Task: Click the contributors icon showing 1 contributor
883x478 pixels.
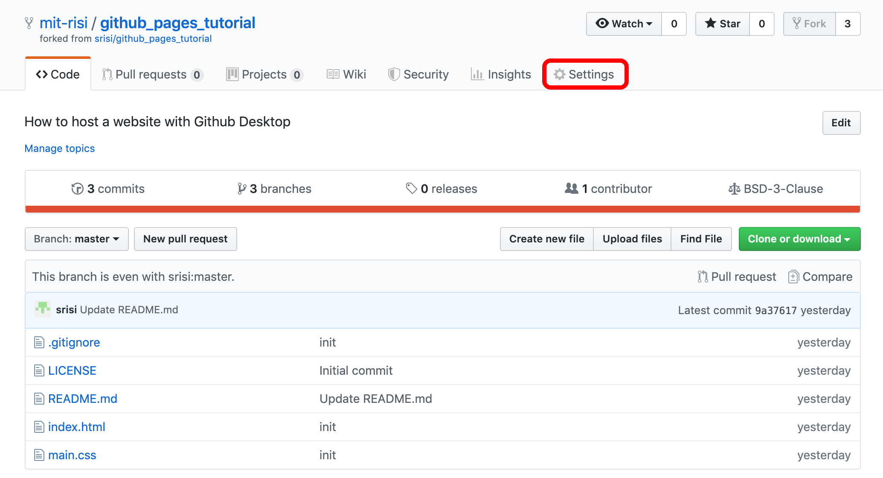Action: pyautogui.click(x=572, y=188)
